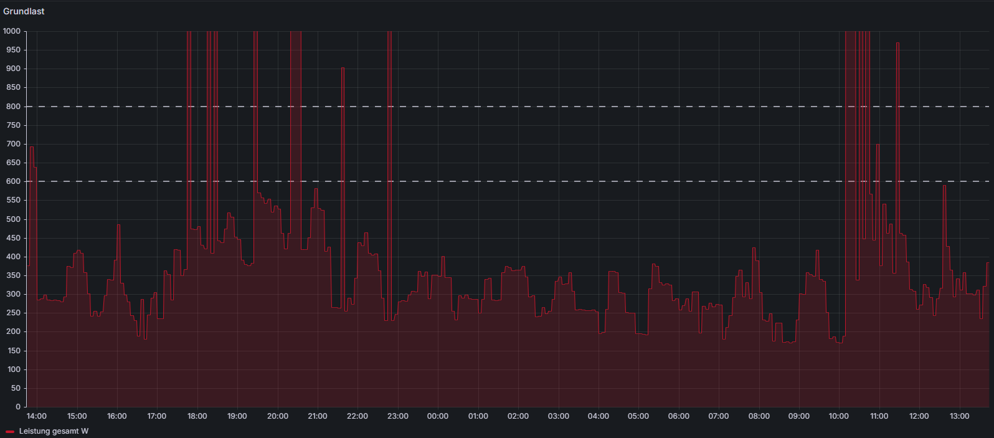This screenshot has height=438, width=994.
Task: Click the 250 value on the Y axis
Action: pyautogui.click(x=14, y=313)
